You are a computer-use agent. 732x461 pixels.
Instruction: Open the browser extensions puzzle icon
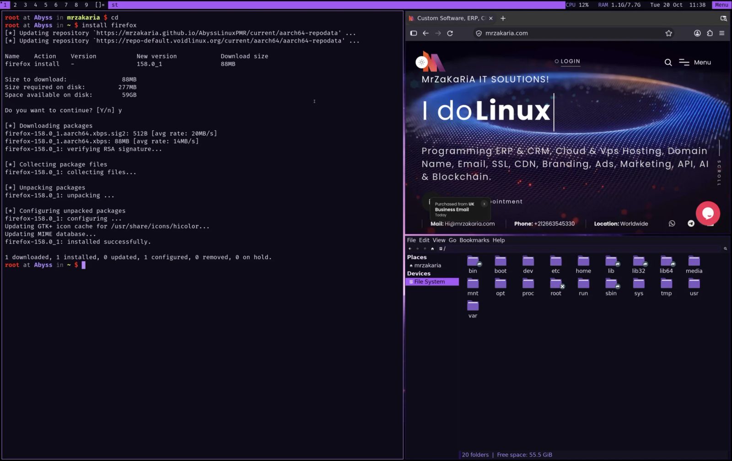(x=710, y=33)
